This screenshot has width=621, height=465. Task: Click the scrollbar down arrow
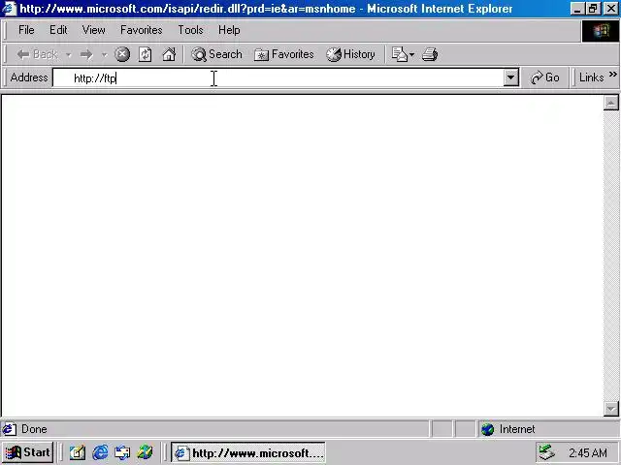[x=611, y=409]
